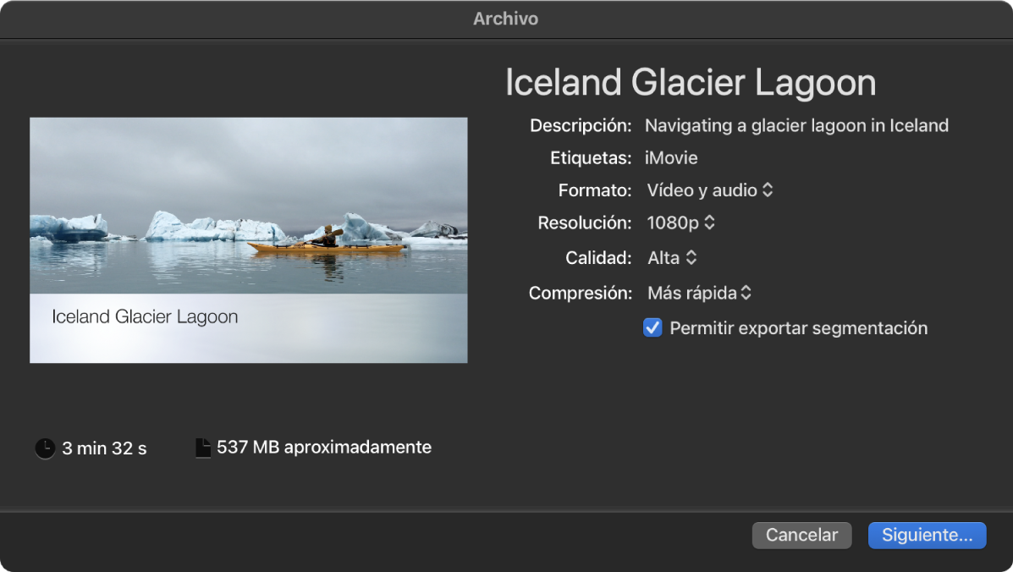Edit description Navigating a glacier lagoon
The height and width of the screenshot is (572, 1013).
[x=796, y=125]
